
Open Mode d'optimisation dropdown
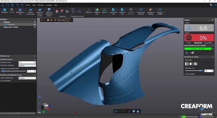[27, 78]
